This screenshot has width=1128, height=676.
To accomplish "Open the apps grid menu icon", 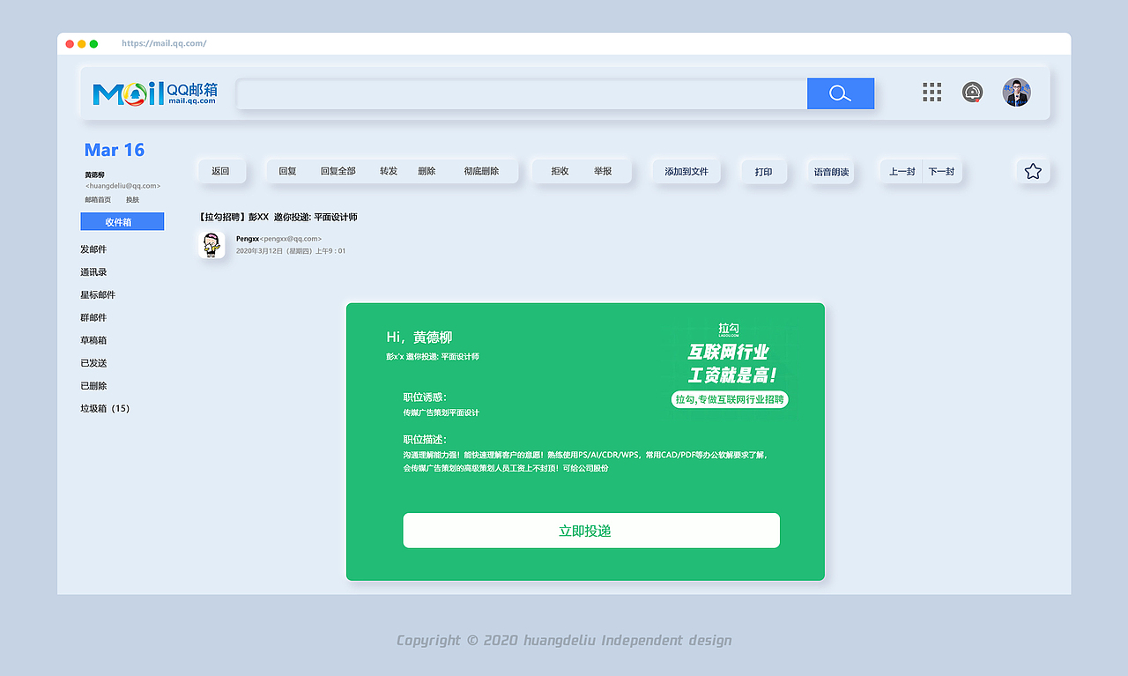I will tap(931, 93).
